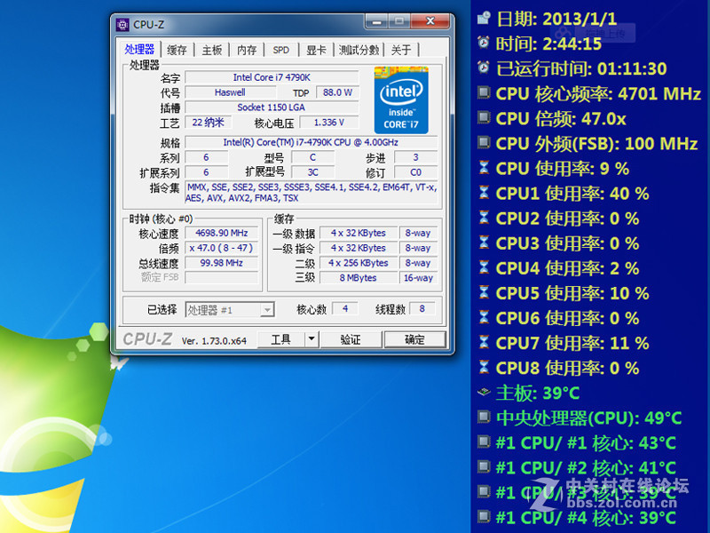This screenshot has width=710, height=533.
Task: Click the hourglass icon beside CPU6 使用率
Action: click(484, 317)
